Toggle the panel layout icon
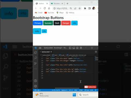This screenshot has height=98, width=131. point(74,48)
